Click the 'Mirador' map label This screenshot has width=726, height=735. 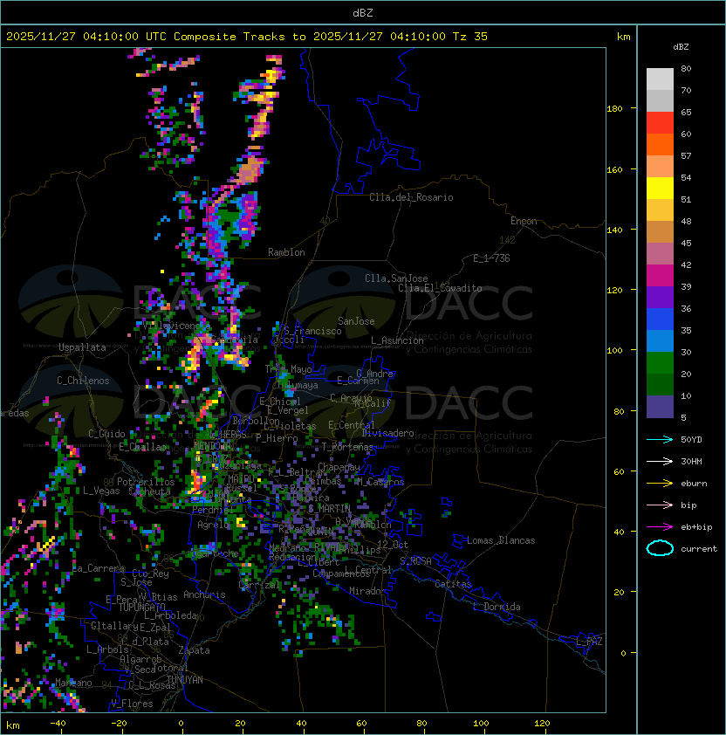tap(368, 591)
